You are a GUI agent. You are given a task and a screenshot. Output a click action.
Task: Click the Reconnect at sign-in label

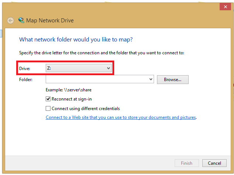[71, 99]
